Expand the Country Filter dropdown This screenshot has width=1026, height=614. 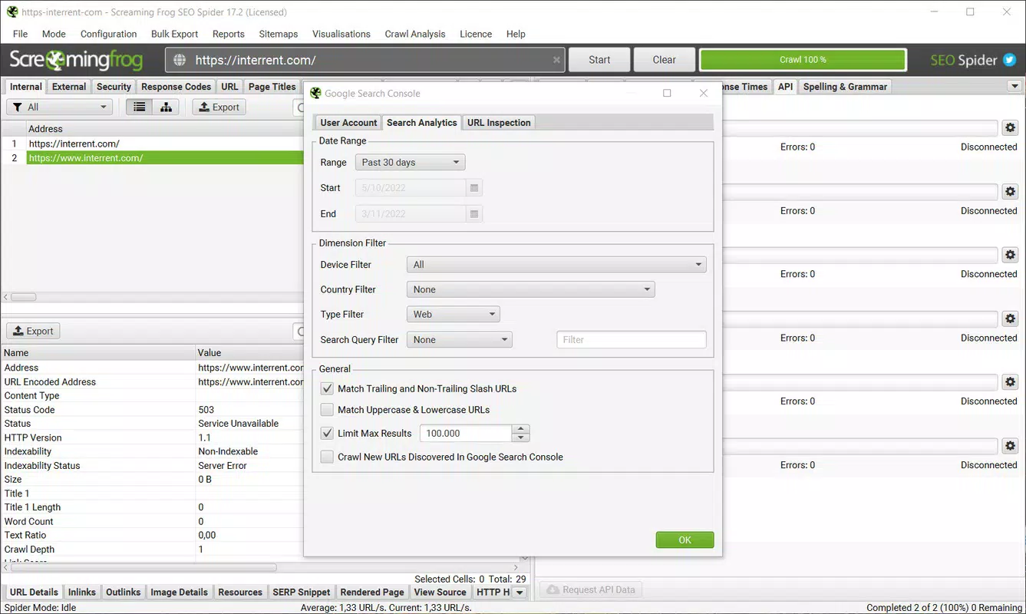530,290
